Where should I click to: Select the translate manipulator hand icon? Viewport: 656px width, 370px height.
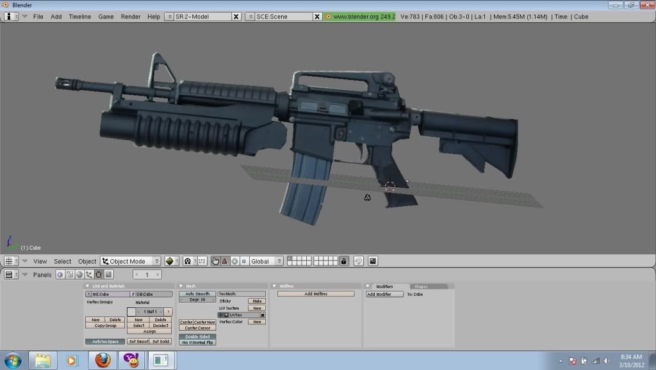click(x=215, y=261)
